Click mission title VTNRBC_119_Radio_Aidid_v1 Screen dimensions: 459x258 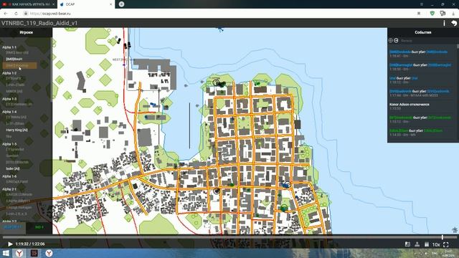[x=39, y=23]
